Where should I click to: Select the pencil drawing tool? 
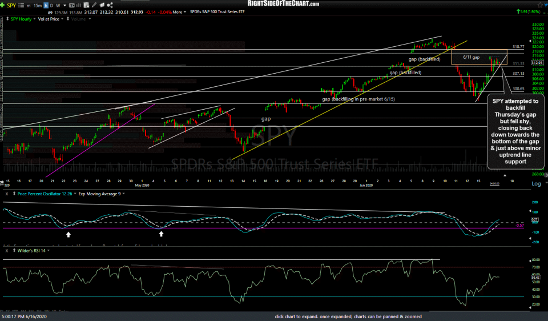(x=94, y=5)
